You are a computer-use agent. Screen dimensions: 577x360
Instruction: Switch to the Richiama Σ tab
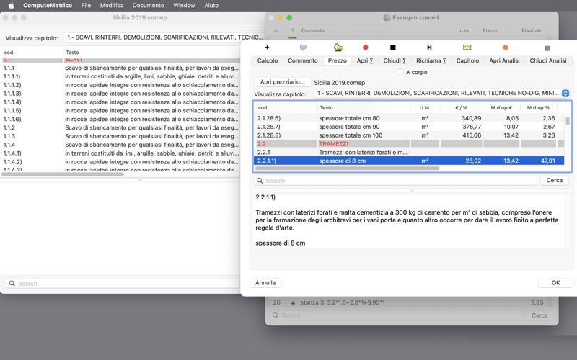[x=431, y=60]
